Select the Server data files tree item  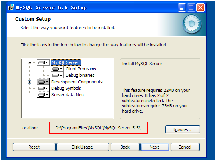point(68,95)
